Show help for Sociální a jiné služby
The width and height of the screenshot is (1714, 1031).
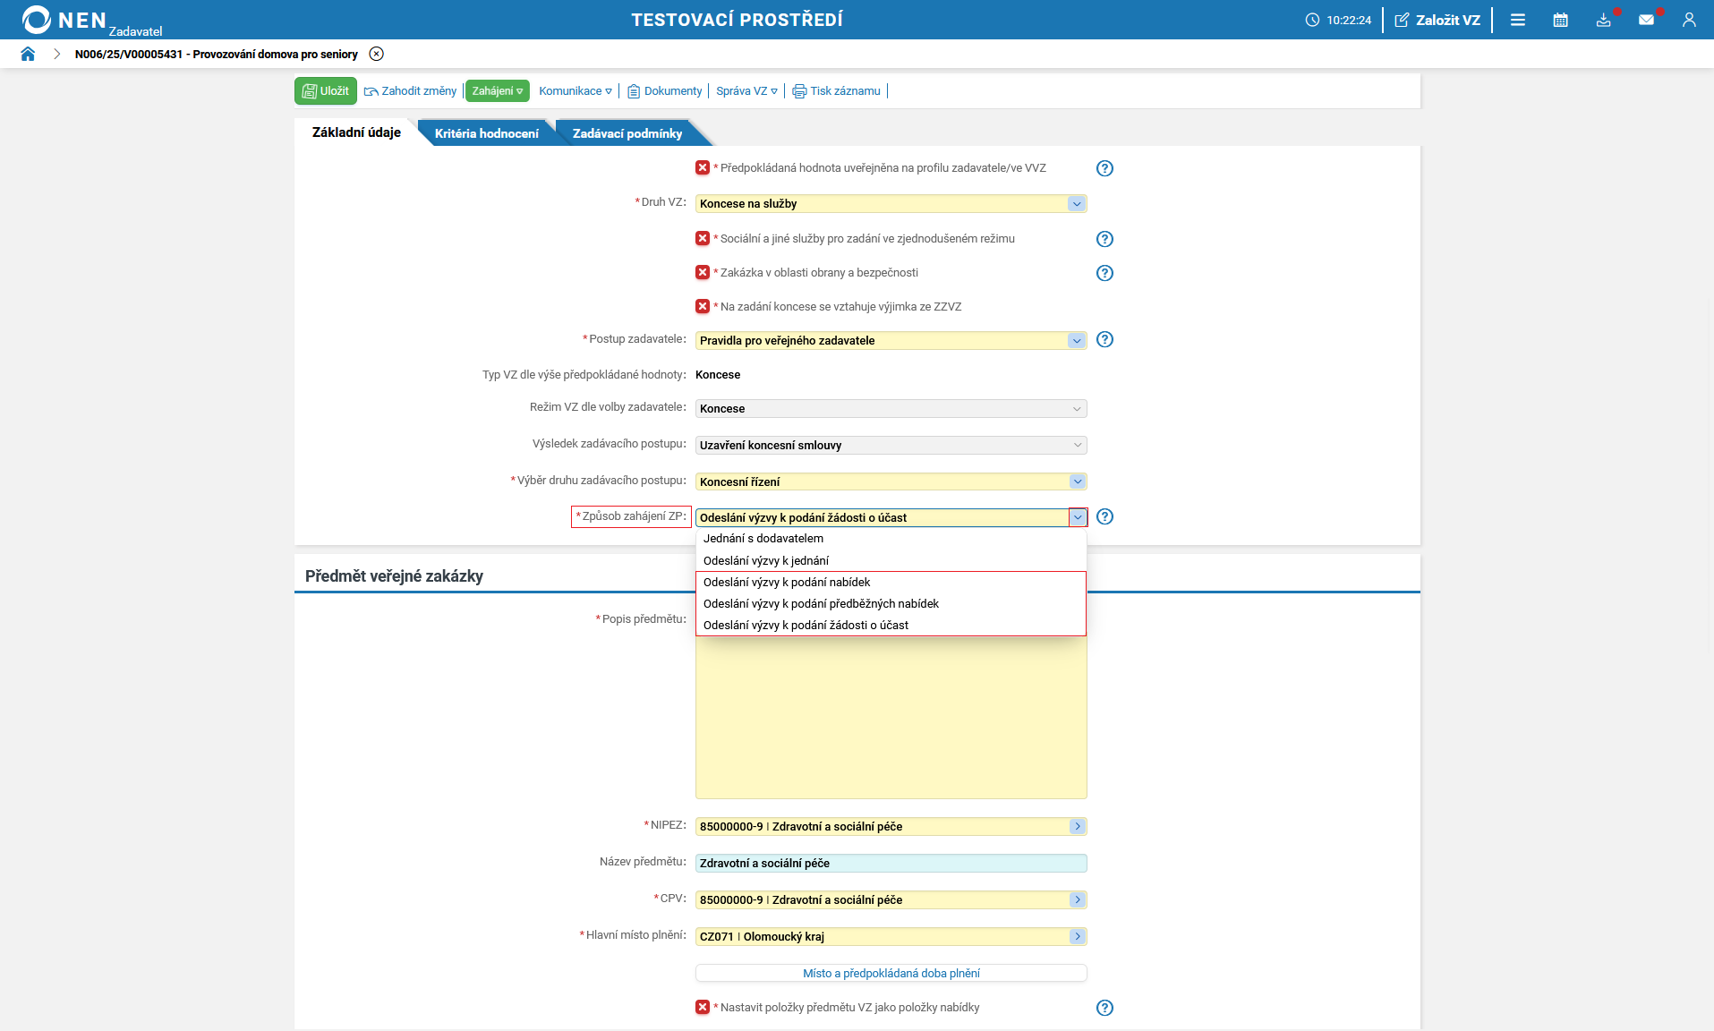tap(1105, 239)
